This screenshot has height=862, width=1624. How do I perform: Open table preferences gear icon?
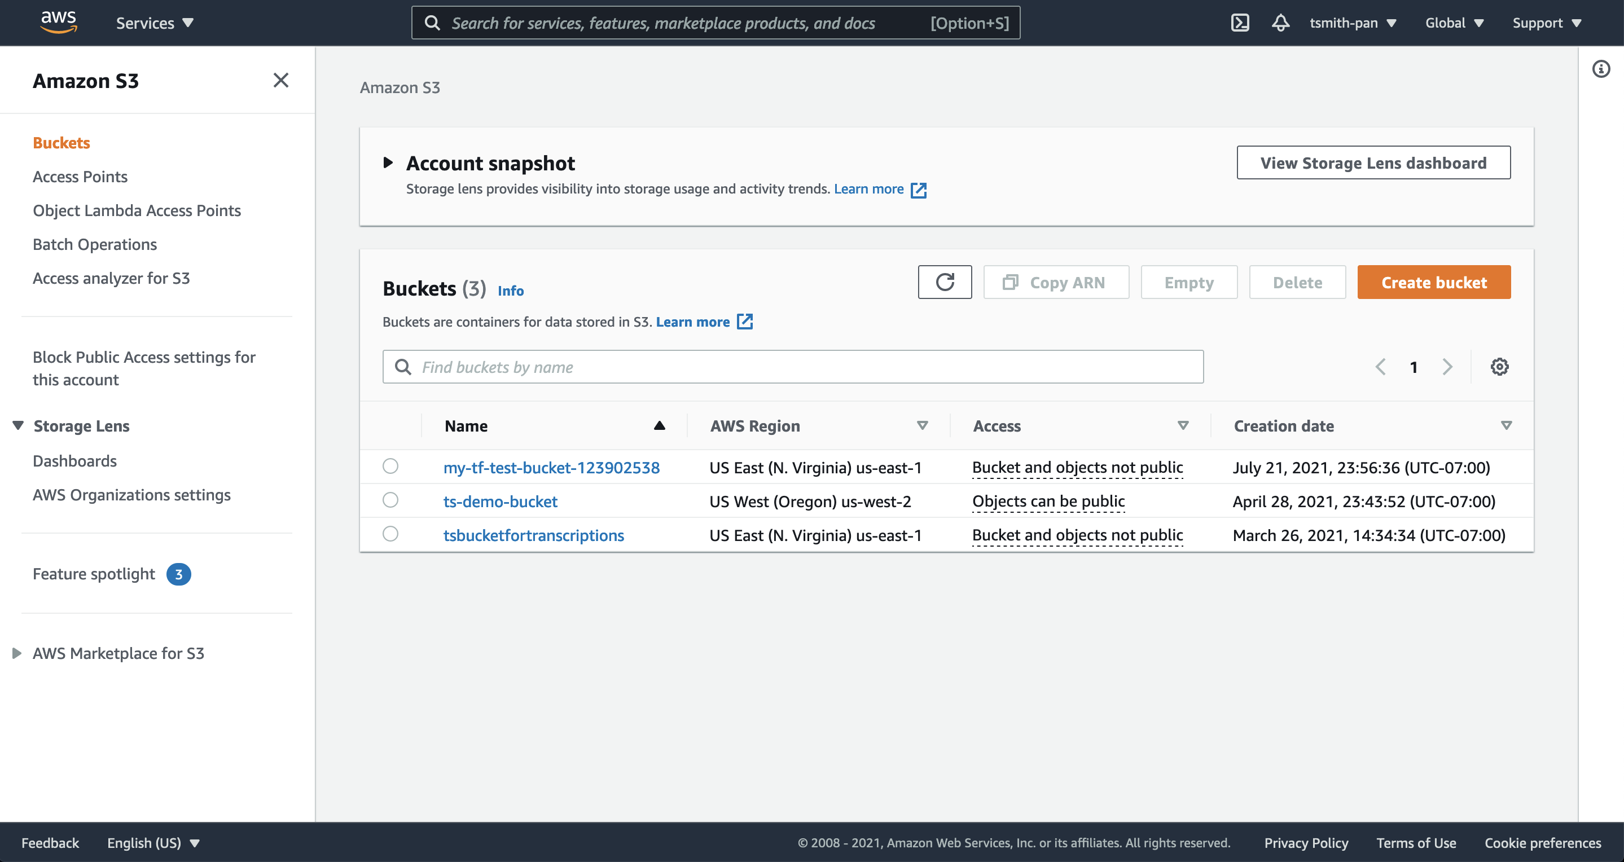pos(1499,367)
